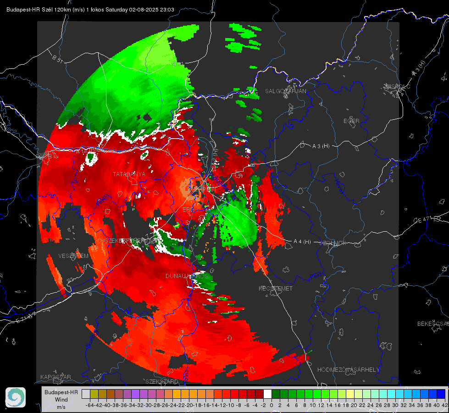Click the '20' value on the legend scale
449x413 pixels.
(x=354, y=405)
